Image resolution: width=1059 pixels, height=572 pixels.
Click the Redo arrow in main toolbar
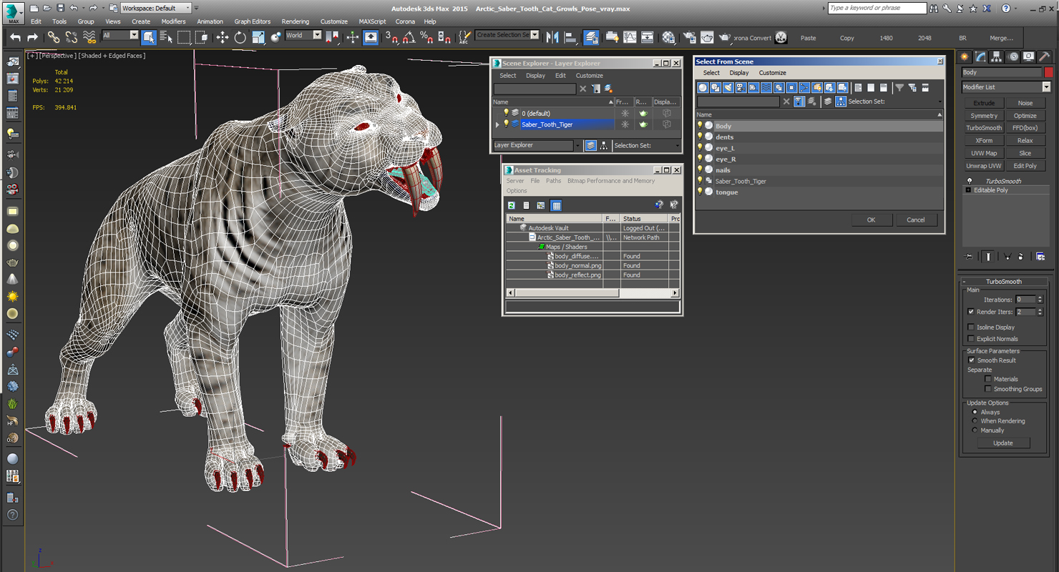[x=32, y=37]
